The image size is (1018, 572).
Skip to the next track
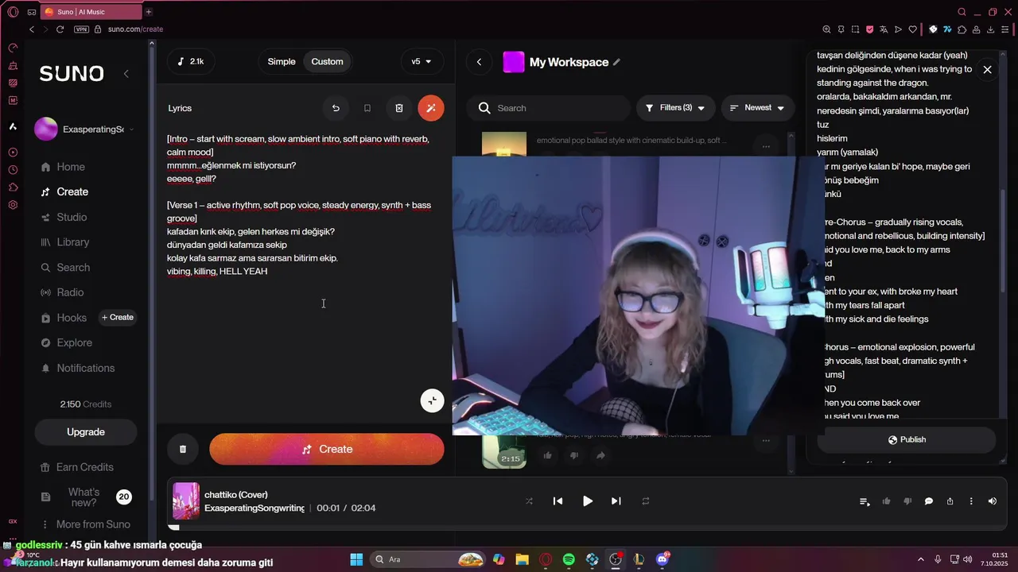tap(616, 501)
